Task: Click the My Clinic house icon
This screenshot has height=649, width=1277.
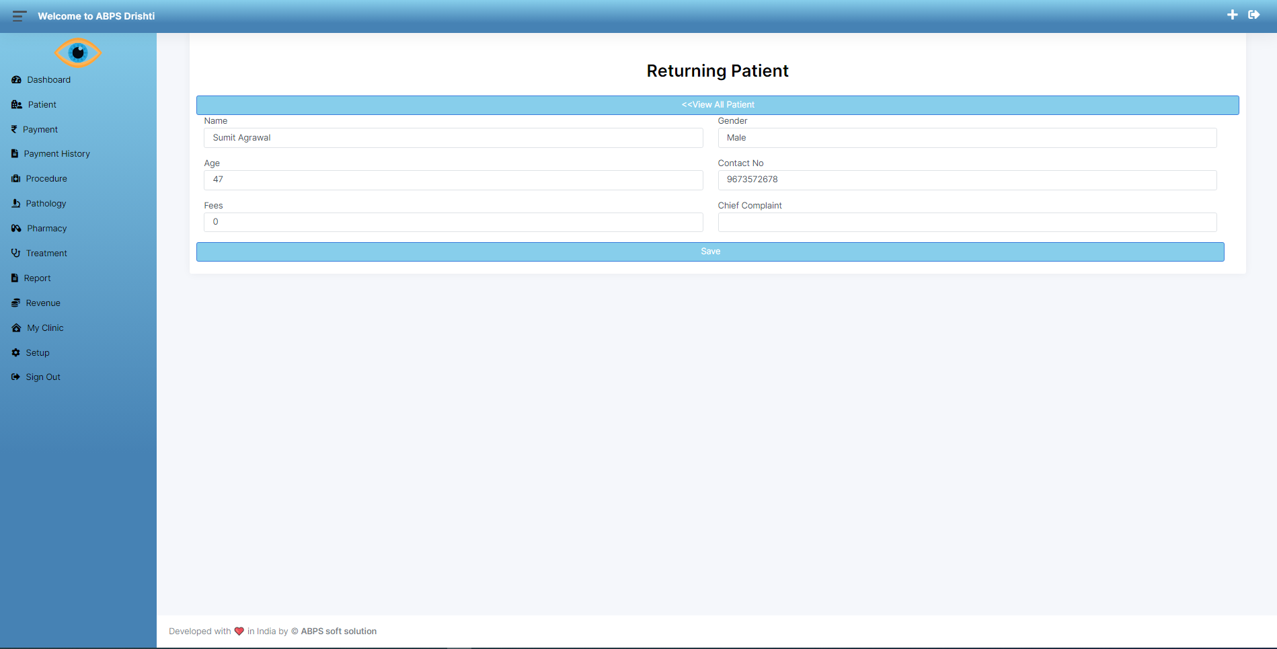Action: click(16, 328)
